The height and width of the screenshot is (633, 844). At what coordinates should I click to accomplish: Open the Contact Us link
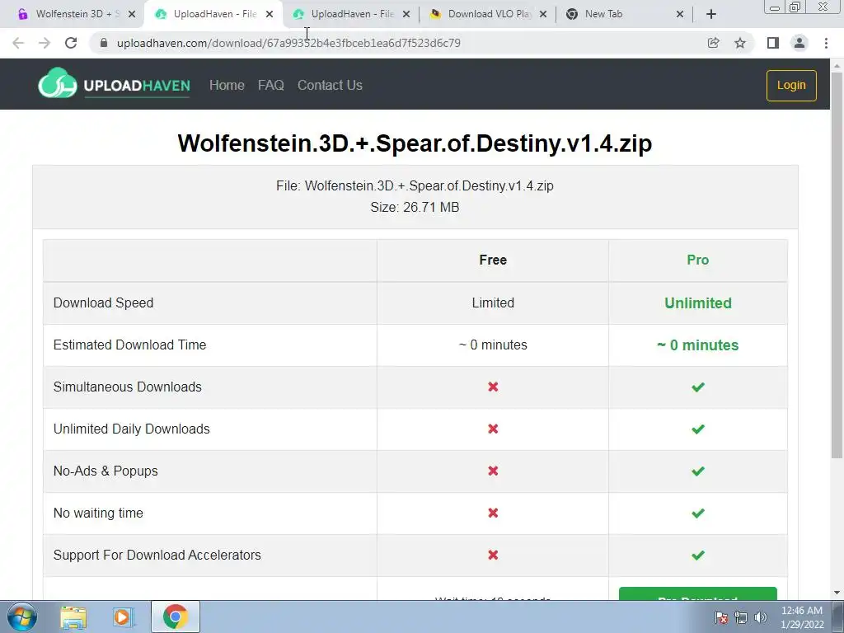pos(330,85)
